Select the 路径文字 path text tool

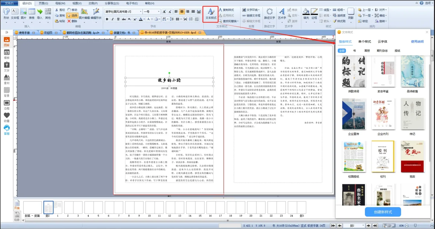click(269, 14)
